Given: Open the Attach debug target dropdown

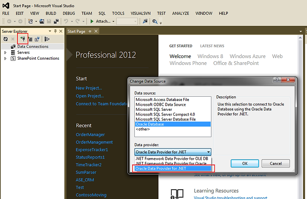Looking at the screenshot, I should coord(113,21).
